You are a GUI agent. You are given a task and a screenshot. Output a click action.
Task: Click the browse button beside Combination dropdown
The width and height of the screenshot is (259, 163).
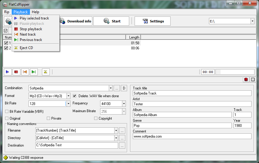click(x=117, y=88)
